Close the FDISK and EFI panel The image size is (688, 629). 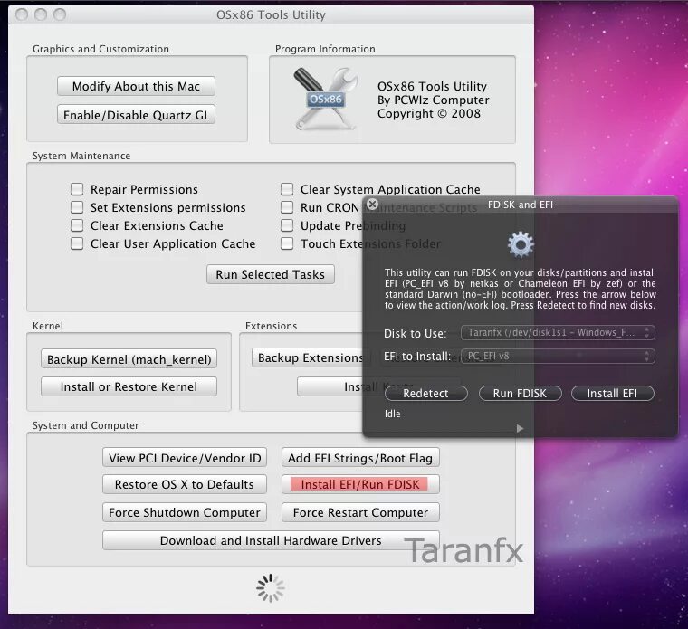pos(372,204)
